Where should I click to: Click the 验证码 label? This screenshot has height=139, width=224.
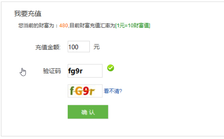[x=52, y=71]
